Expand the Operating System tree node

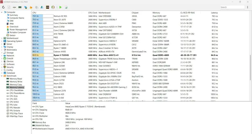pos(2,41)
